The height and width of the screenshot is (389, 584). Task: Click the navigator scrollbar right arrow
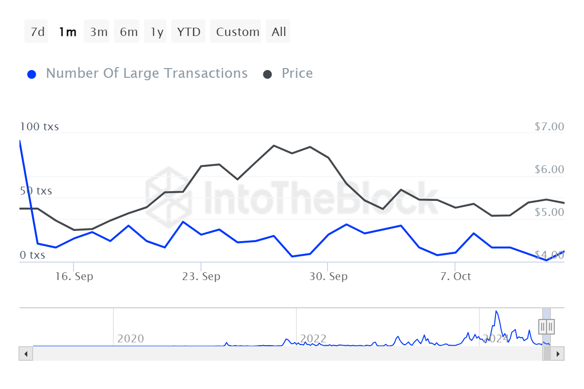pyautogui.click(x=558, y=354)
